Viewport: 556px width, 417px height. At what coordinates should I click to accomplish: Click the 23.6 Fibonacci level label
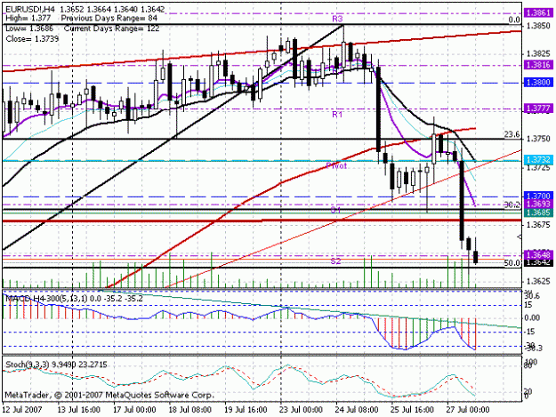(512, 134)
